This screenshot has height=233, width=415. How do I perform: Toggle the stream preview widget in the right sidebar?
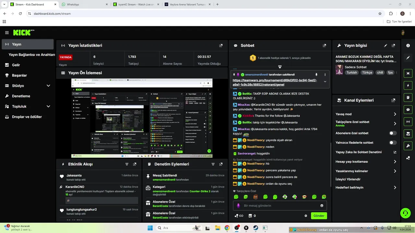[408, 73]
